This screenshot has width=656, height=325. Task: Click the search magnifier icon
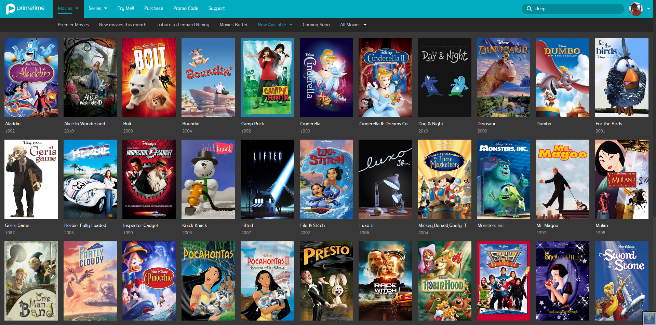(x=529, y=9)
